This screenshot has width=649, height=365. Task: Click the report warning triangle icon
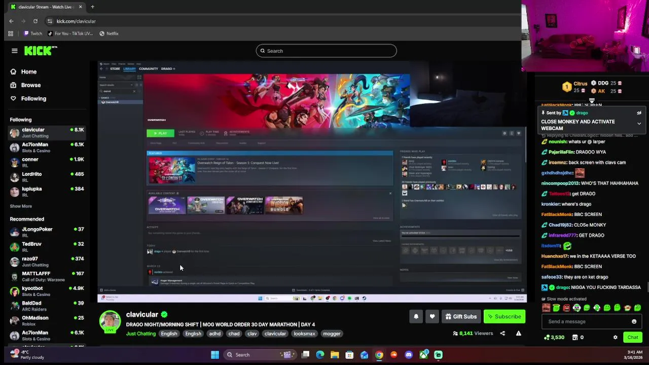click(518, 334)
